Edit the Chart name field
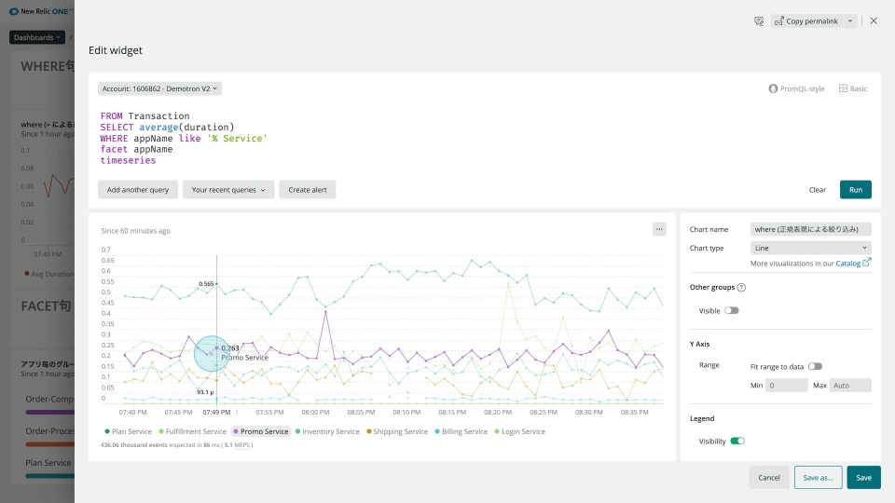Image resolution: width=895 pixels, height=503 pixels. tap(810, 229)
